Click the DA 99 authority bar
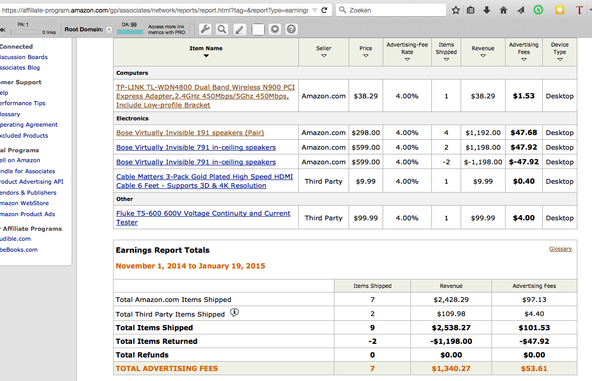Screen dimensions: 592x381 point(130,32)
